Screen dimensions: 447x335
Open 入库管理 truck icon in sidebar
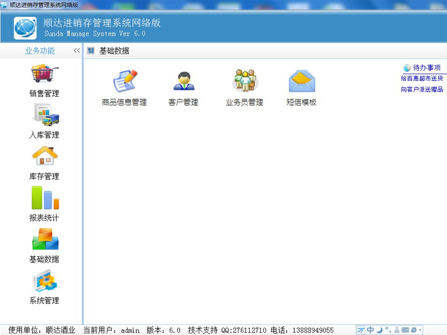point(44,116)
